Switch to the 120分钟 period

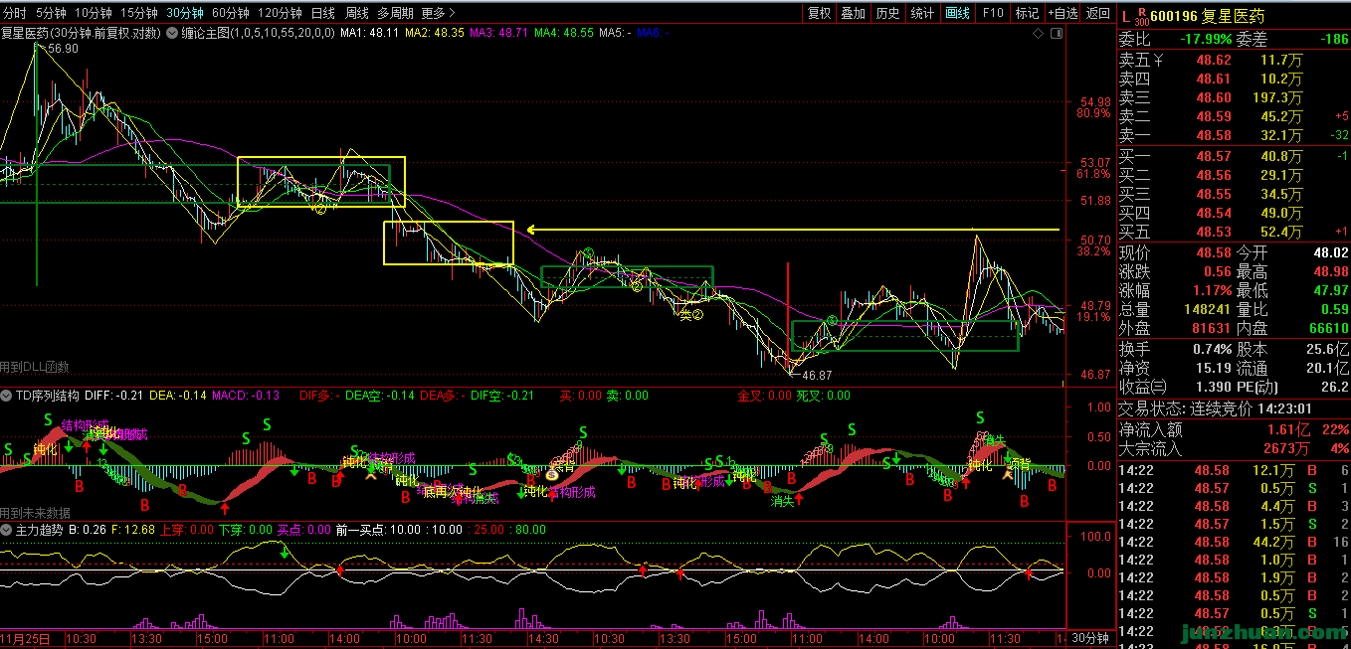(280, 13)
